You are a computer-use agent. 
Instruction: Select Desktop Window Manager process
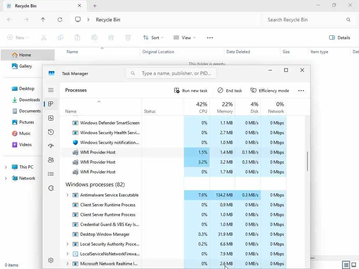(x=173, y=234)
